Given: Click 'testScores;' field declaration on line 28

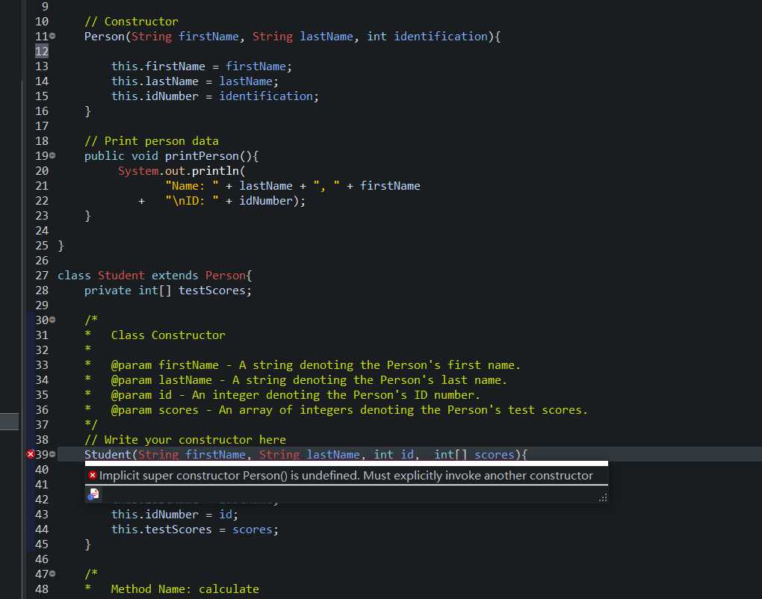Looking at the screenshot, I should tap(215, 291).
